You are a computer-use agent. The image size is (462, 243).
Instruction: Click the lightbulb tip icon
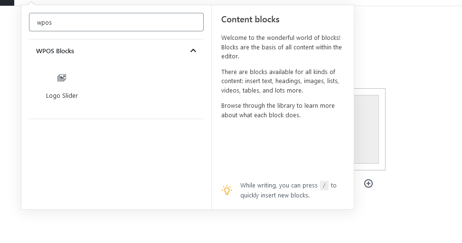point(227,190)
